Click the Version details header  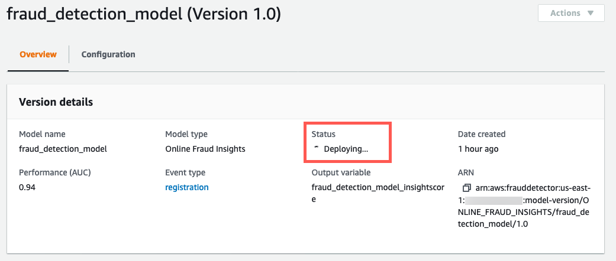[x=56, y=102]
